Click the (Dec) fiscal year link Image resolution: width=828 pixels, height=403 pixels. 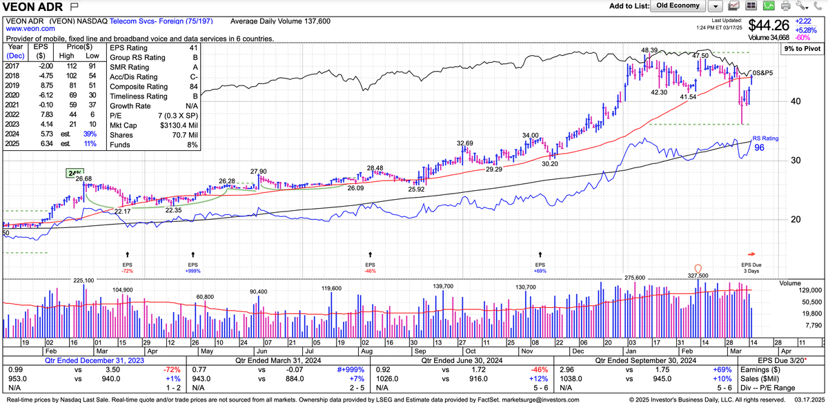click(x=15, y=54)
